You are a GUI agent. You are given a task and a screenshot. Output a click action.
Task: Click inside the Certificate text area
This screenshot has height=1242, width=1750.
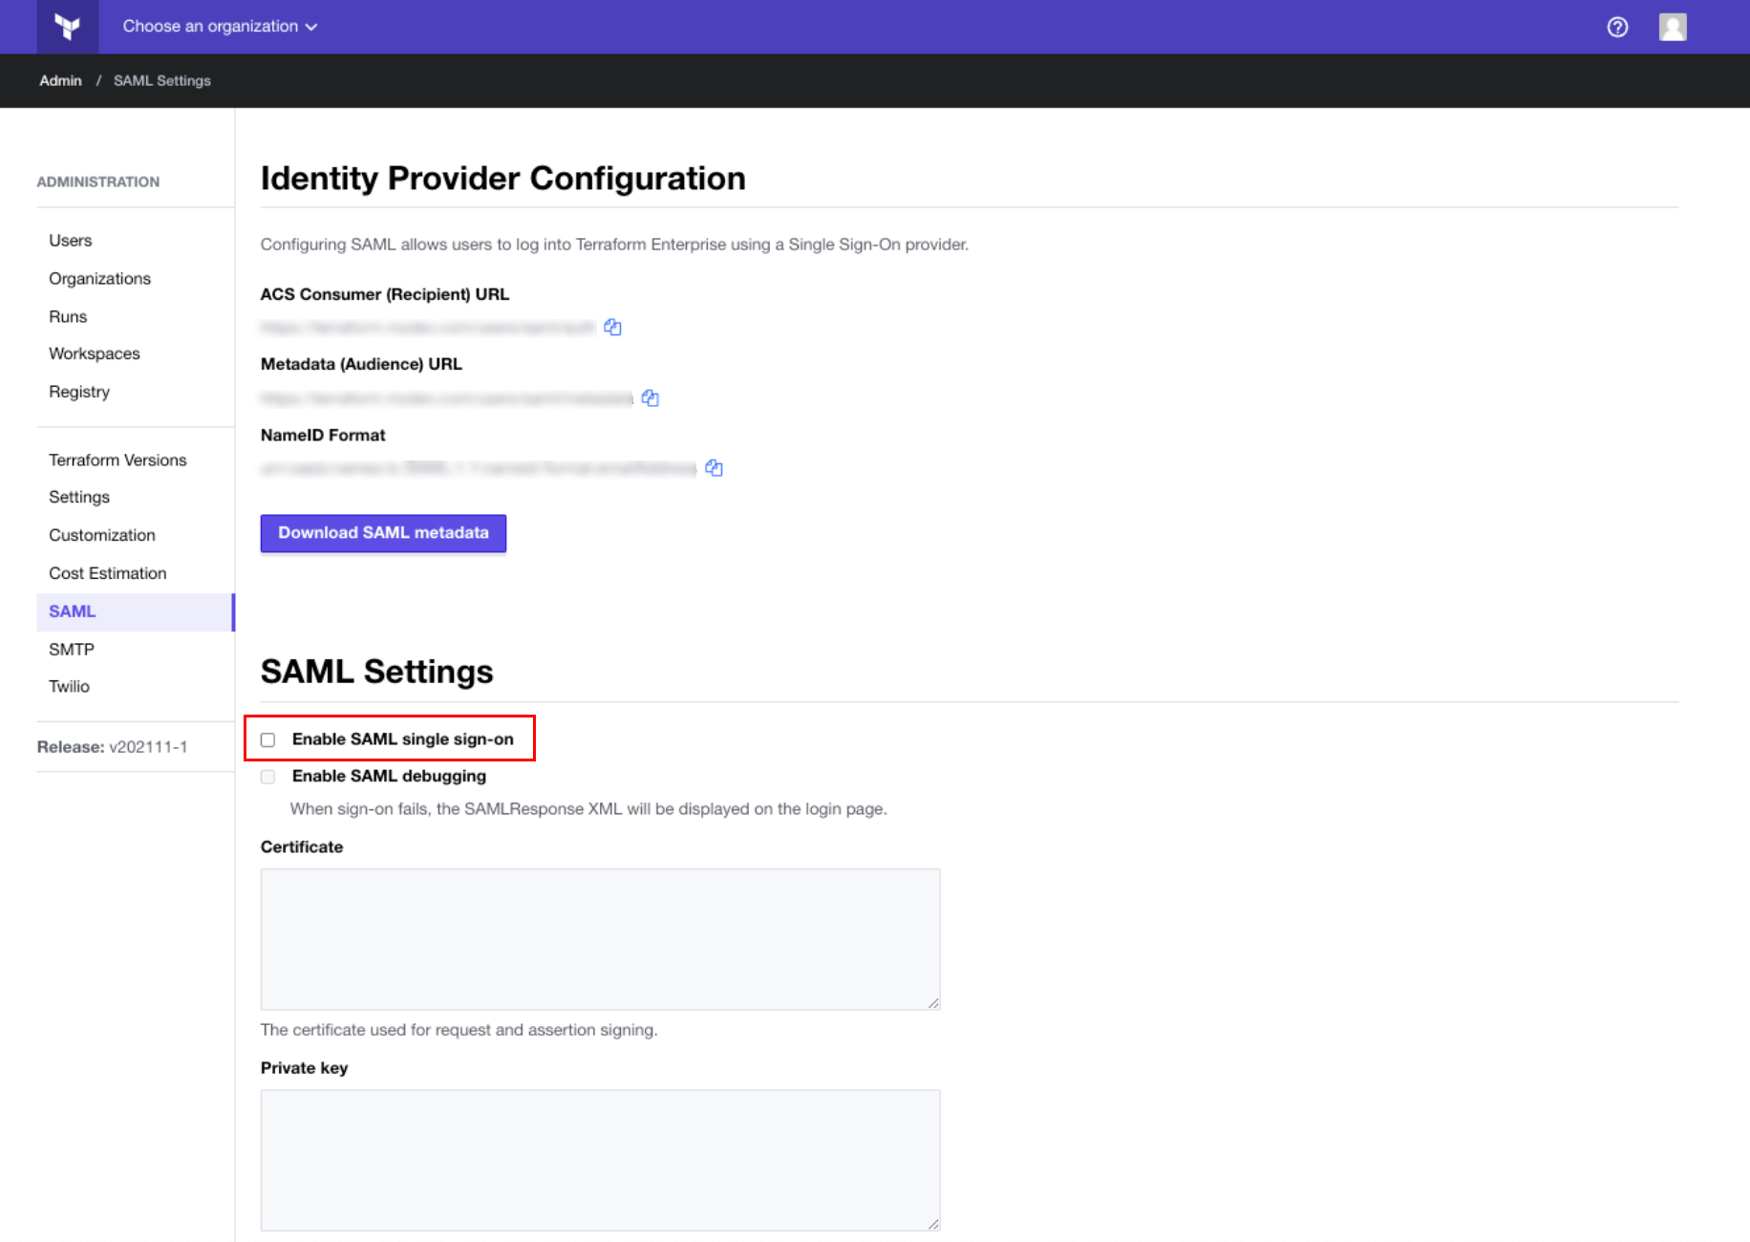pos(600,938)
